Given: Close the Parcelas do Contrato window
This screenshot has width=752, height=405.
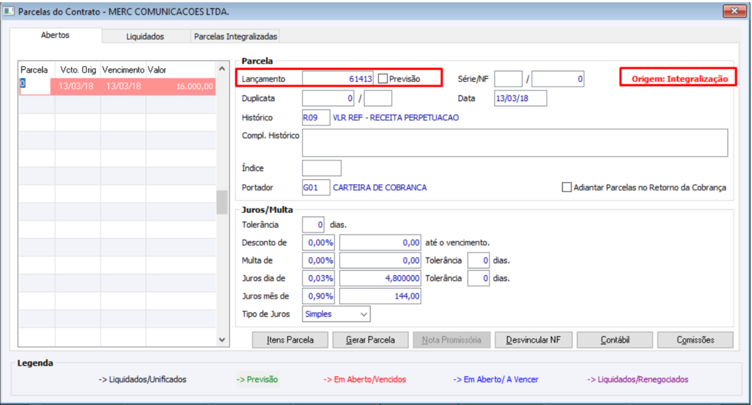Looking at the screenshot, I should 735,11.
